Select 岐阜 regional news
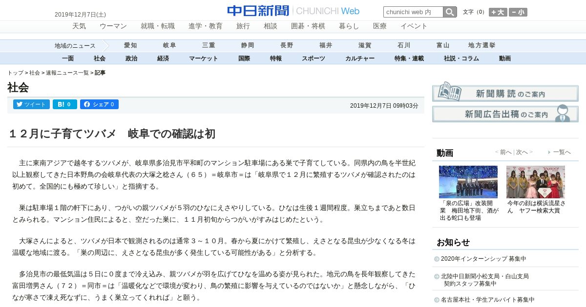Viewport: 586px width, 307px height. coord(169,45)
